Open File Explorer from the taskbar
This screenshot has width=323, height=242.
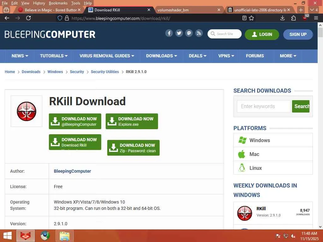pyautogui.click(x=65, y=236)
